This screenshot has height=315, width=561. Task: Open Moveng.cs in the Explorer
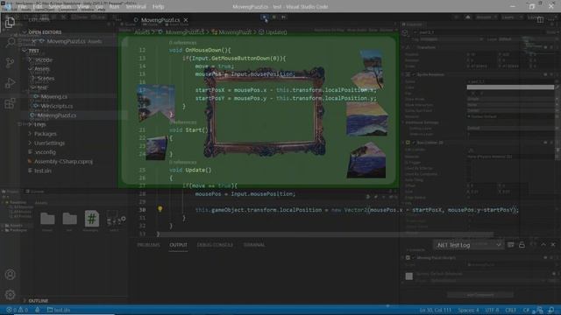54,97
